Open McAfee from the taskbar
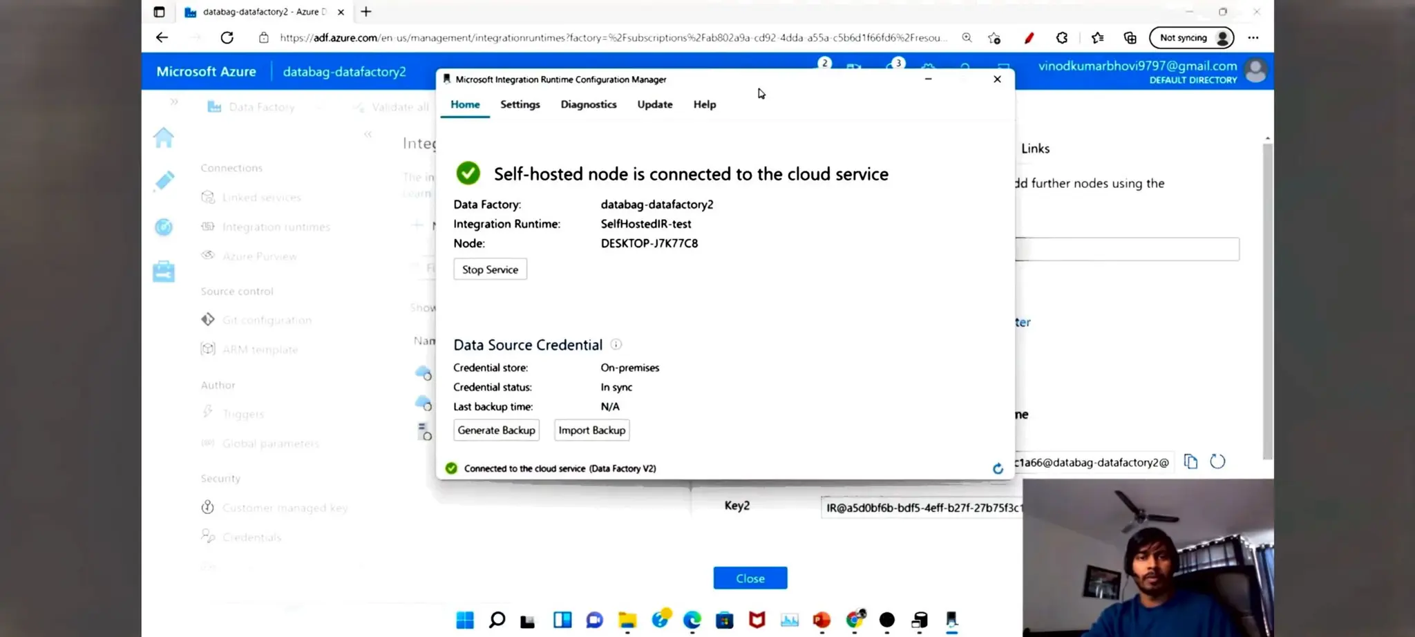1415x637 pixels. [x=757, y=620]
